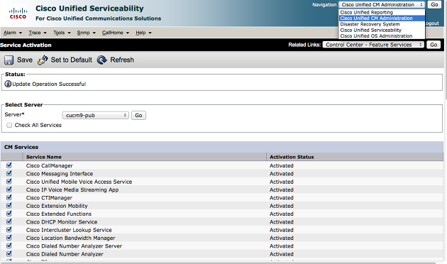Open the Related Links dropdown
The width and height of the screenshot is (447, 264).
click(373, 45)
